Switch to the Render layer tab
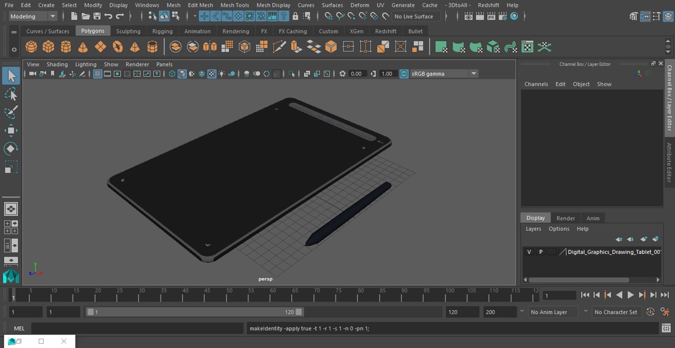The image size is (675, 348). click(565, 218)
